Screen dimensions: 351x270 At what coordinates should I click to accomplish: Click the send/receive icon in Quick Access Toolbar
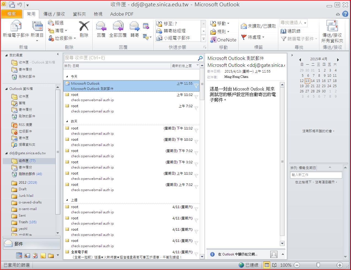click(x=12, y=5)
